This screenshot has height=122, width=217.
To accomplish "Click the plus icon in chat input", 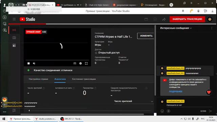I will (169, 111).
